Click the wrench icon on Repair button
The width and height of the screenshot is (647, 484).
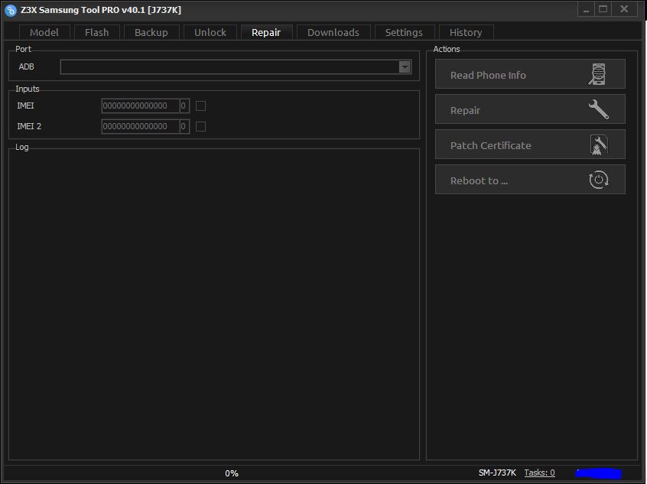(598, 109)
